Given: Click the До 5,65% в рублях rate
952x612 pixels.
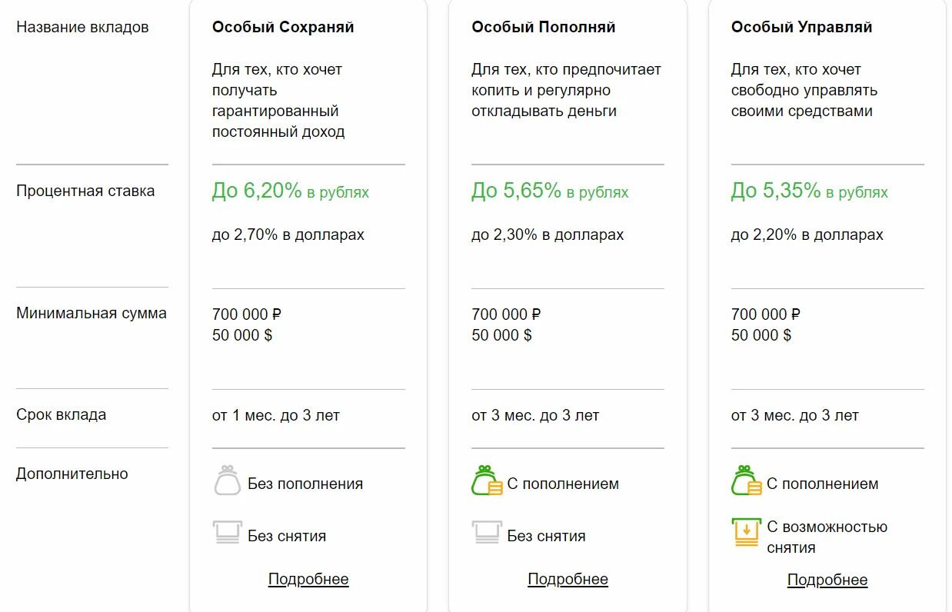Looking at the screenshot, I should [x=550, y=191].
